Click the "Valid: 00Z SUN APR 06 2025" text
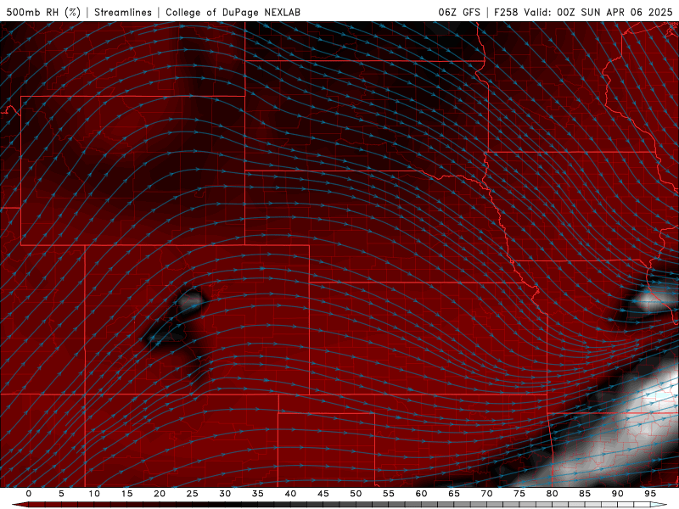 598,12
